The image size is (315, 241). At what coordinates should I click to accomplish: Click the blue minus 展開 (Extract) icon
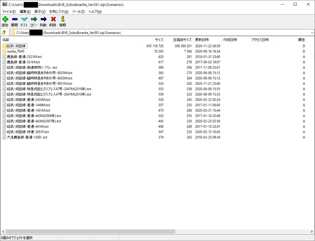pyautogui.click(x=15, y=19)
